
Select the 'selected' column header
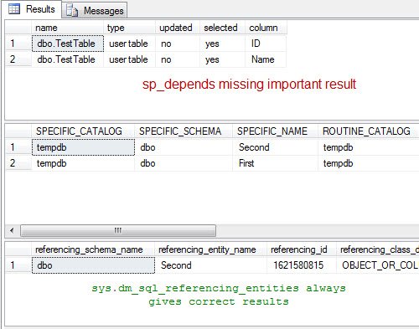[x=223, y=28]
